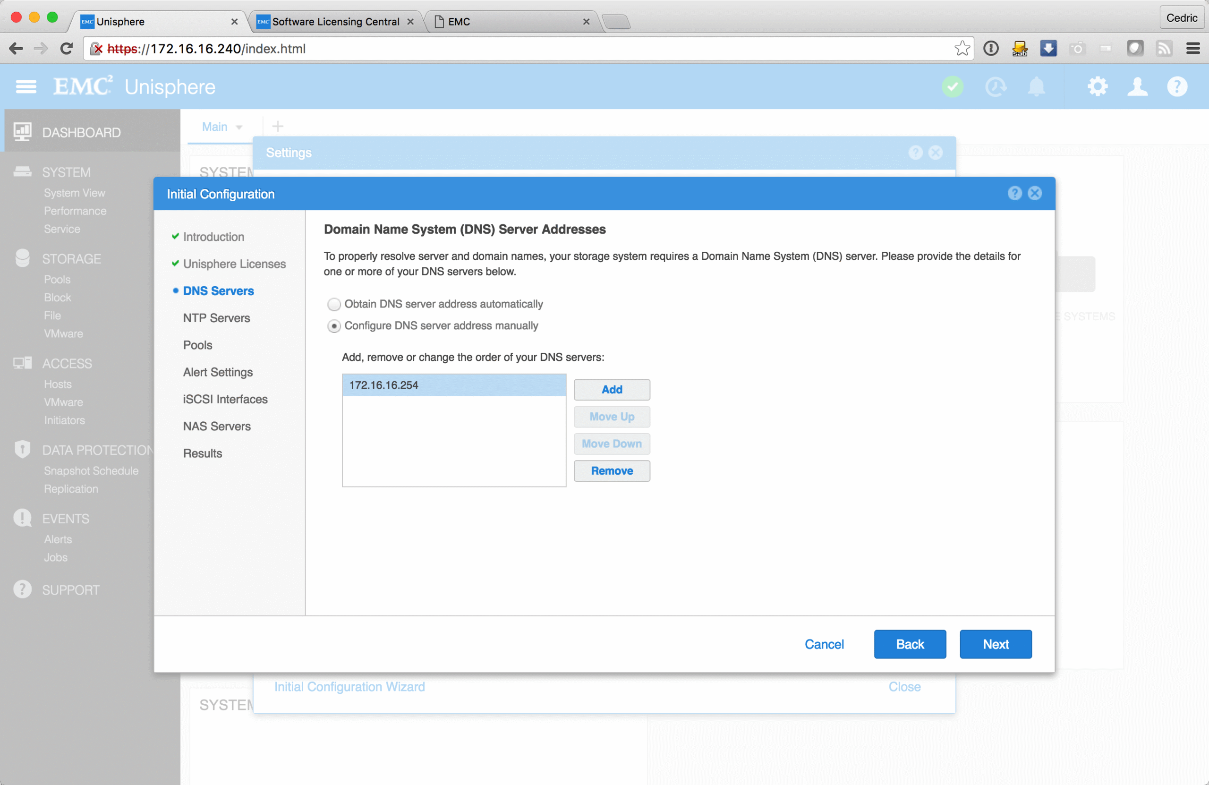Viewport: 1209px width, 785px height.
Task: Open the alerts bell icon in header
Action: 1036,87
